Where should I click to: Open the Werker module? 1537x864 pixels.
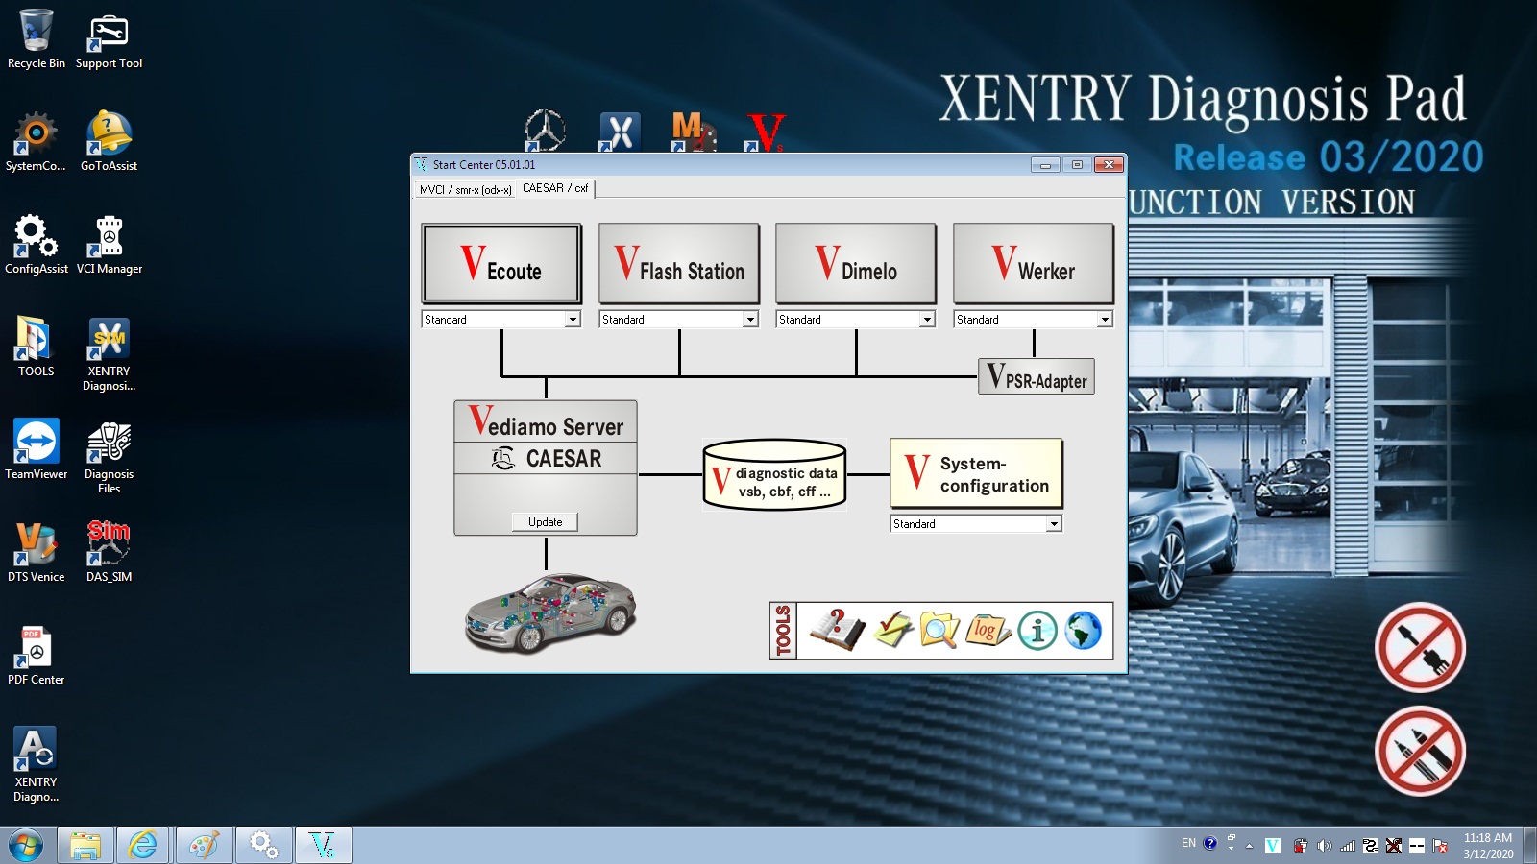pos(1034,264)
